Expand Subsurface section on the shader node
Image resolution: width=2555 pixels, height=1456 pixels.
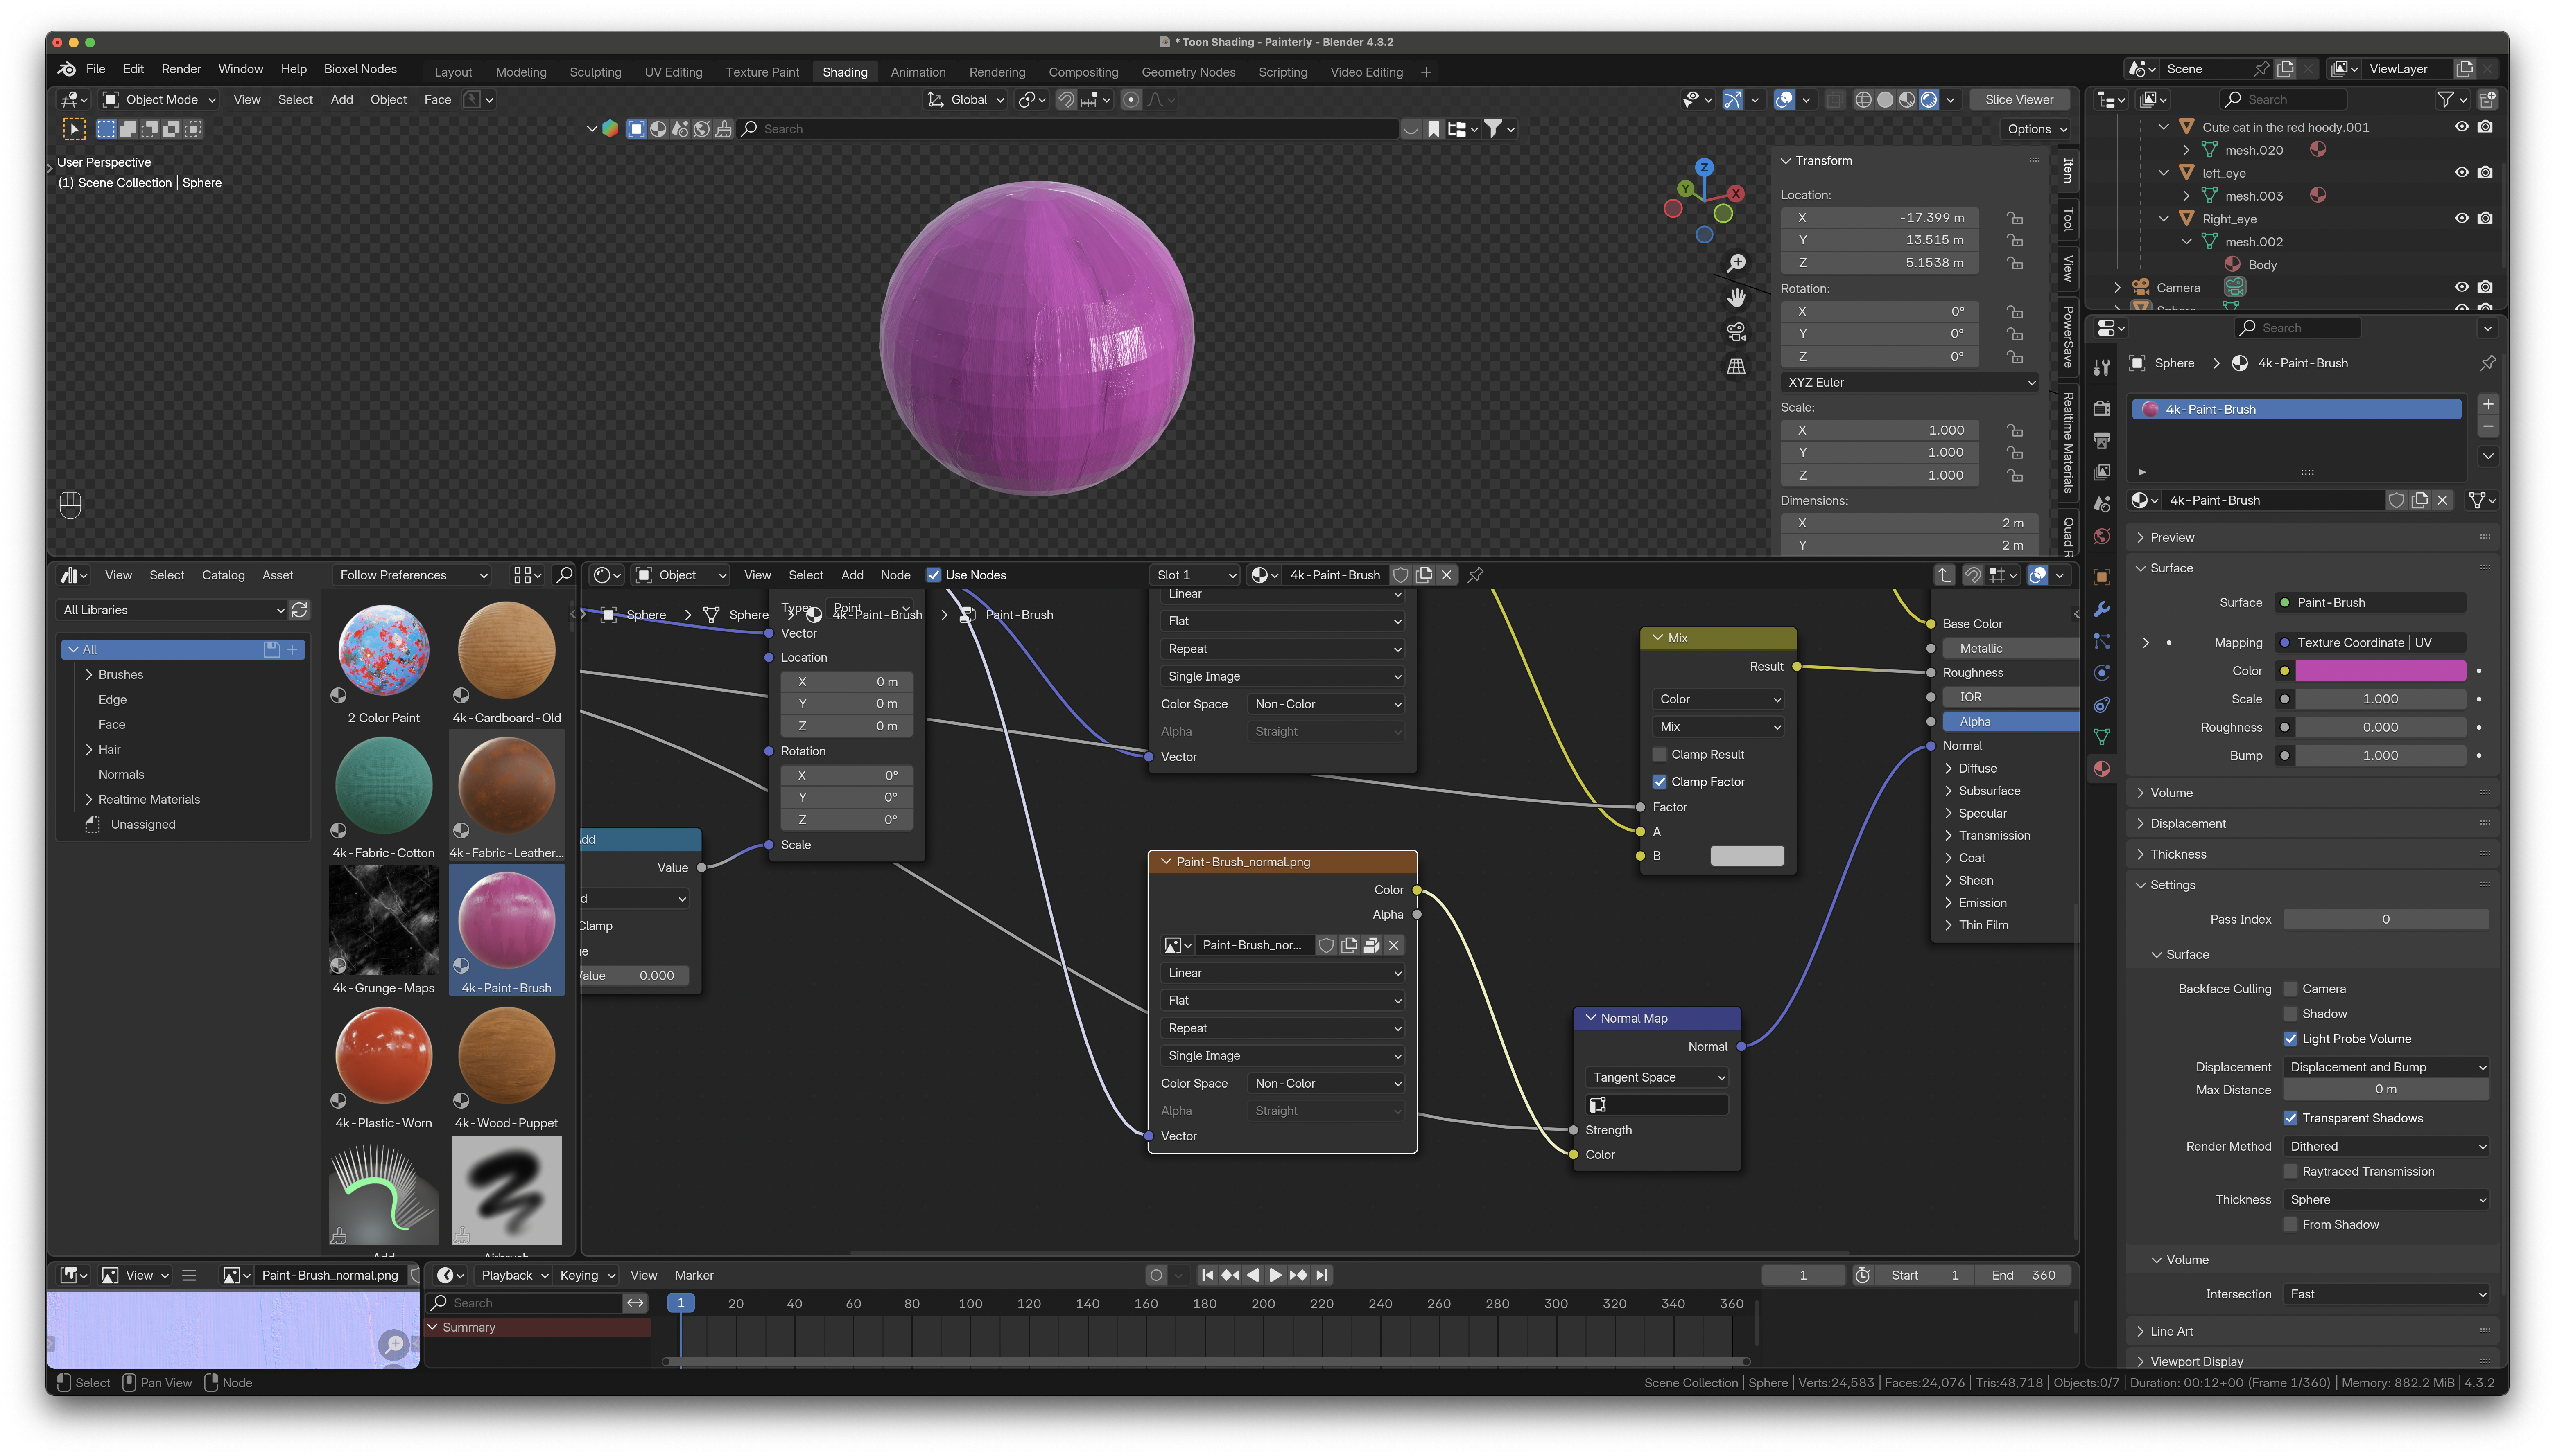pos(1949,791)
